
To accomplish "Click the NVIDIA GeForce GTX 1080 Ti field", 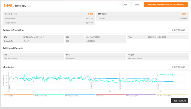I will [43, 37].
